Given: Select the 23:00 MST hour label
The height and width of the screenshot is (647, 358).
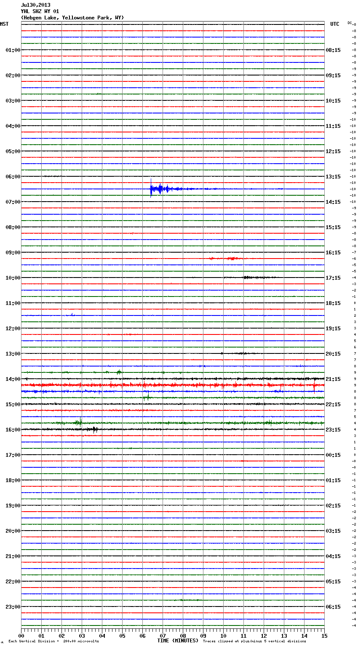Looking at the screenshot, I should coord(13,607).
